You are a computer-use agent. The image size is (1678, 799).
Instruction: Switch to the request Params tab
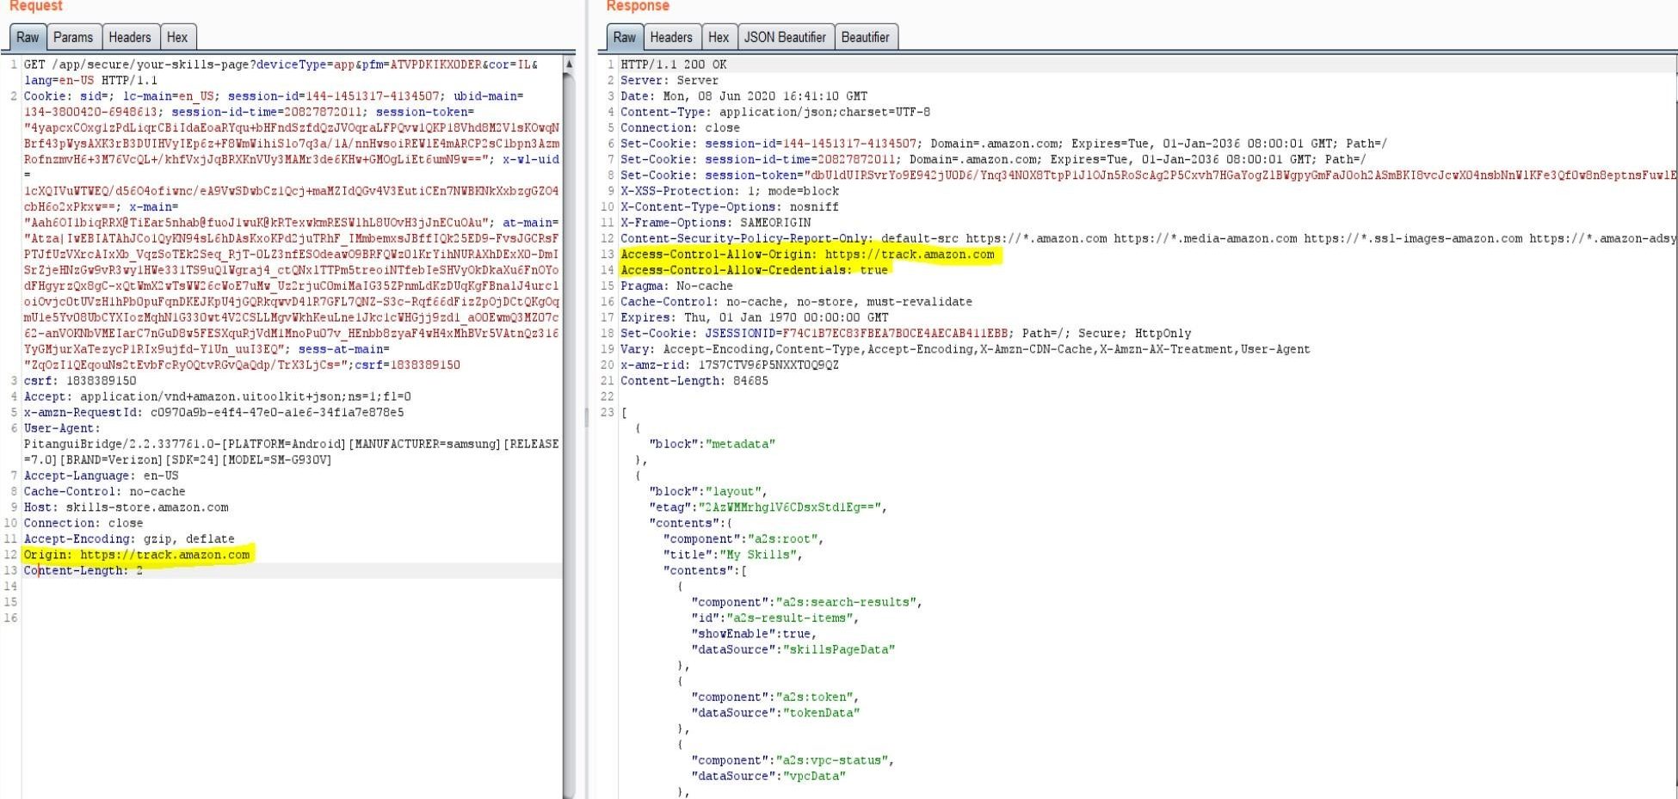[x=72, y=37]
